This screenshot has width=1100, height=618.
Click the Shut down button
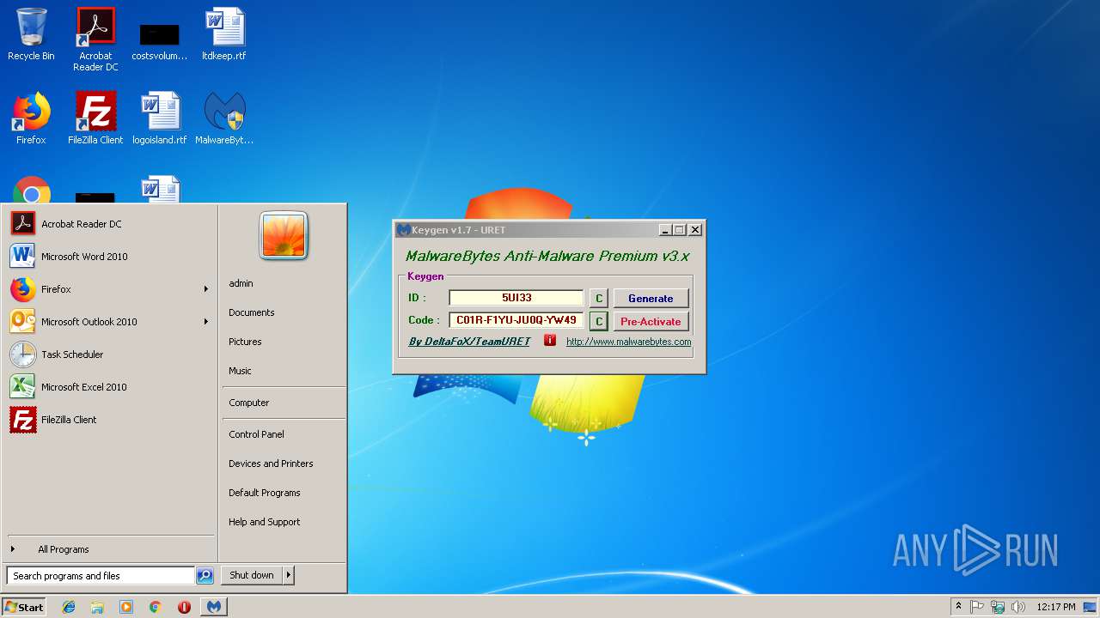pos(252,575)
